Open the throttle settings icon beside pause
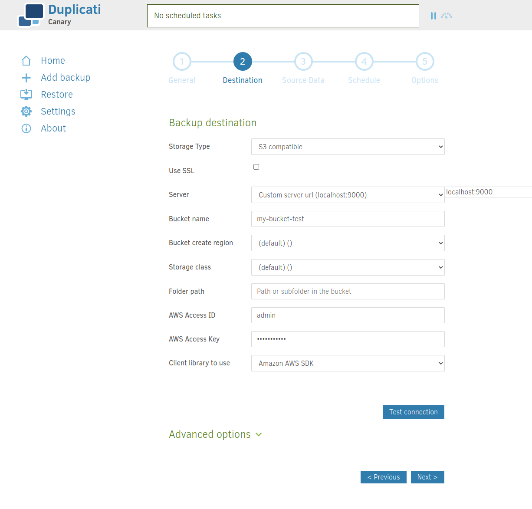The image size is (532, 509). click(447, 16)
